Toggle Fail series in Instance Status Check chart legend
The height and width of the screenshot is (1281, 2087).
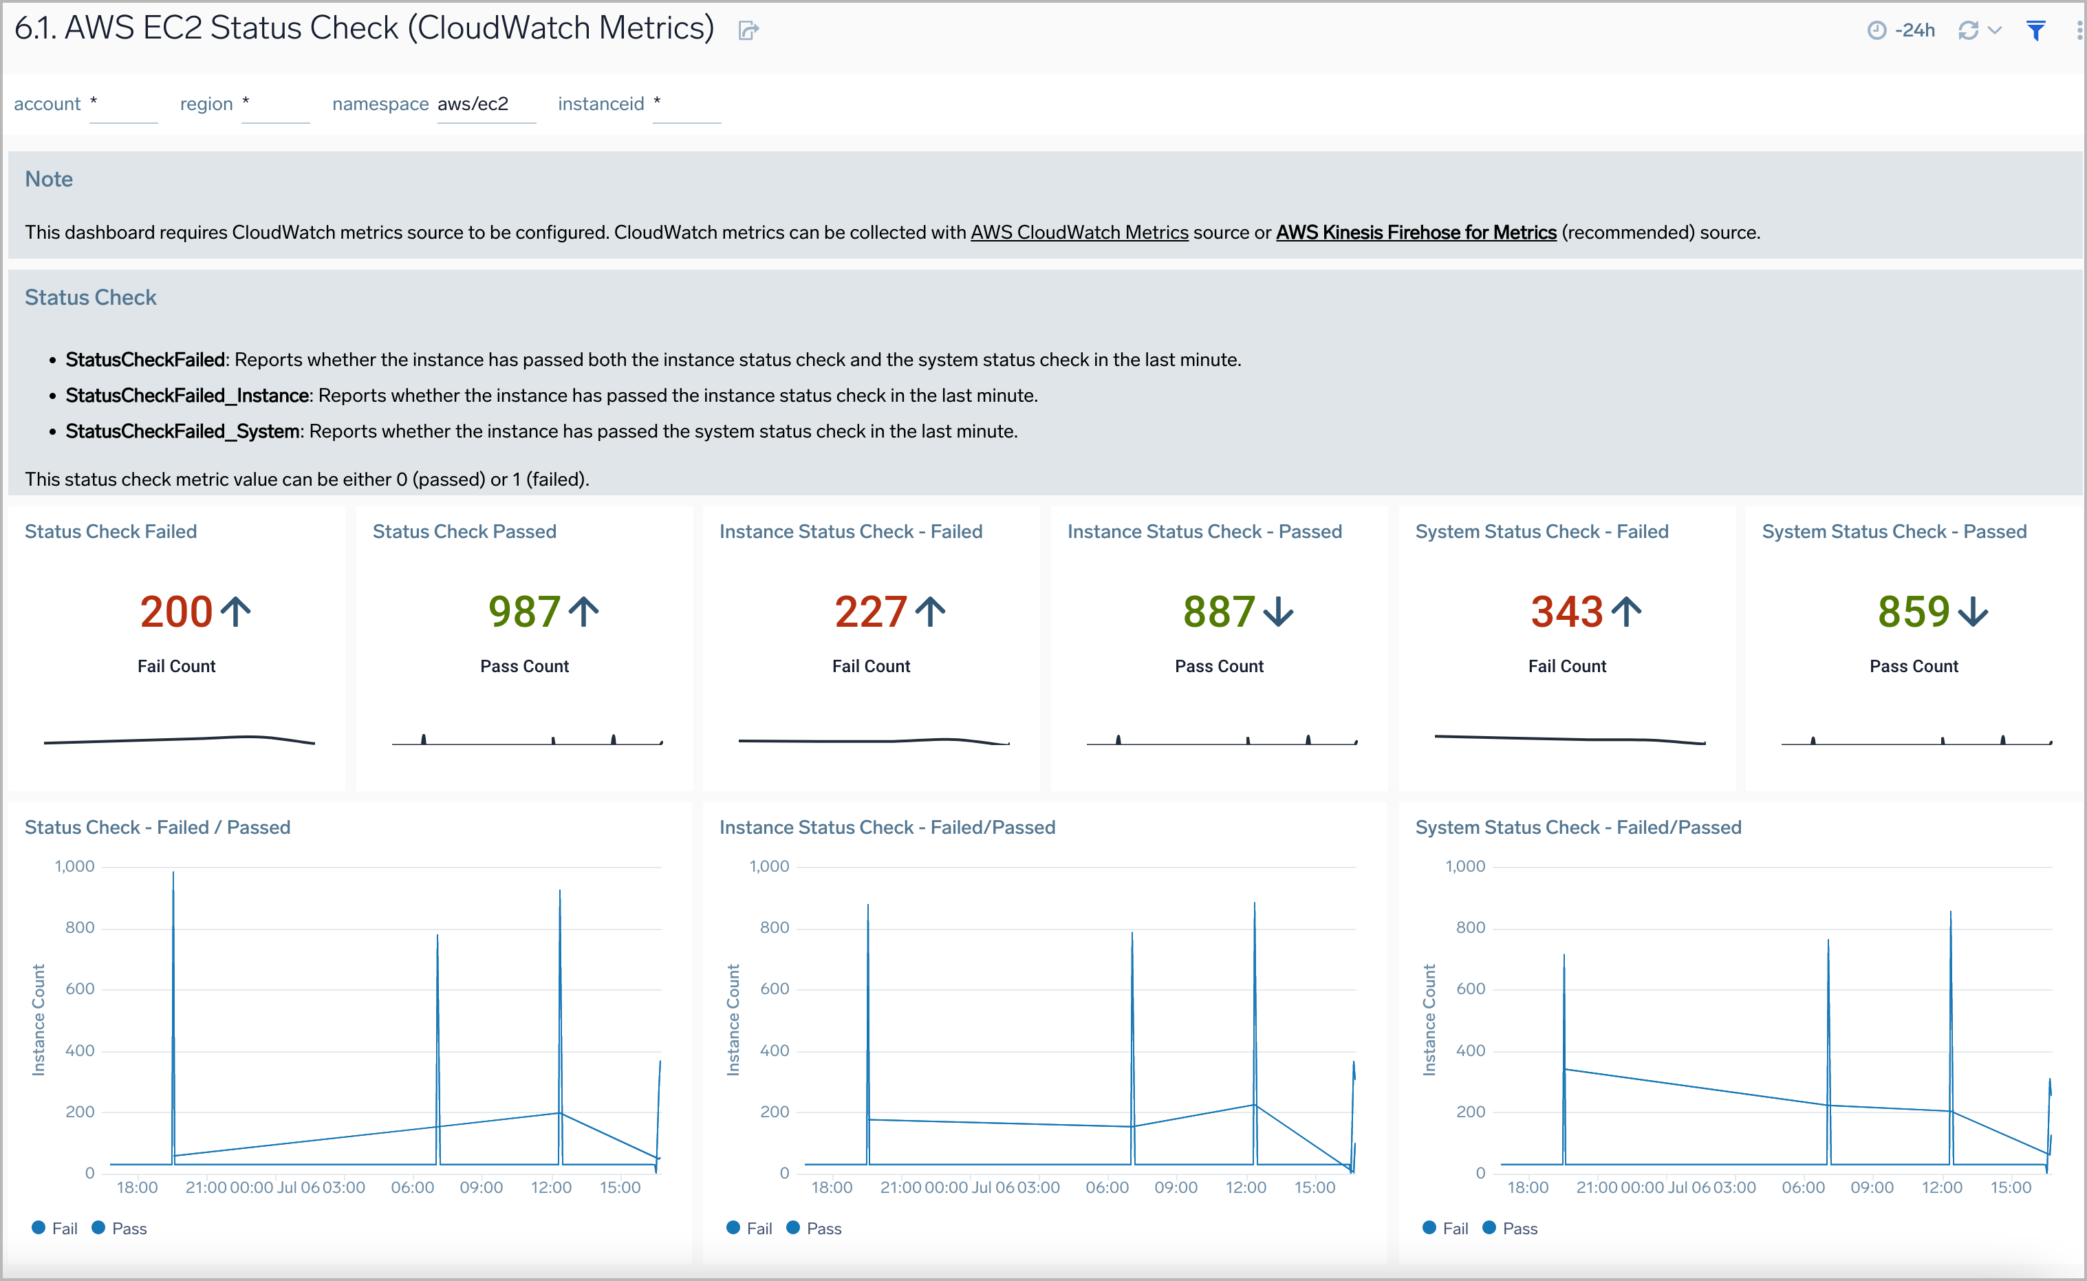coord(748,1229)
